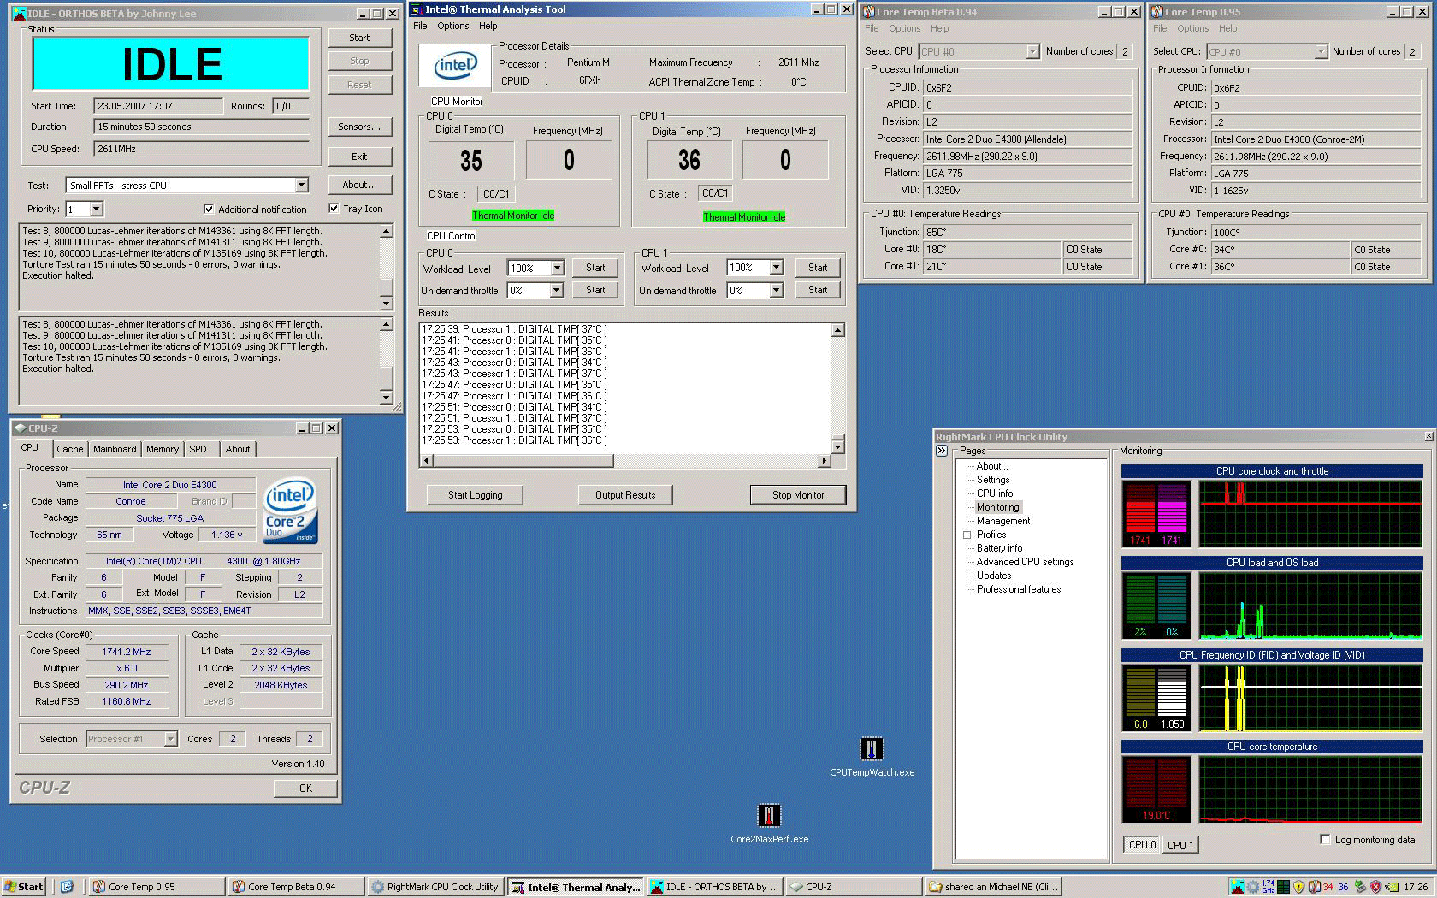This screenshot has height=898, width=1437.
Task: Open the Test type dropdown in ORTHOS
Action: (x=301, y=186)
